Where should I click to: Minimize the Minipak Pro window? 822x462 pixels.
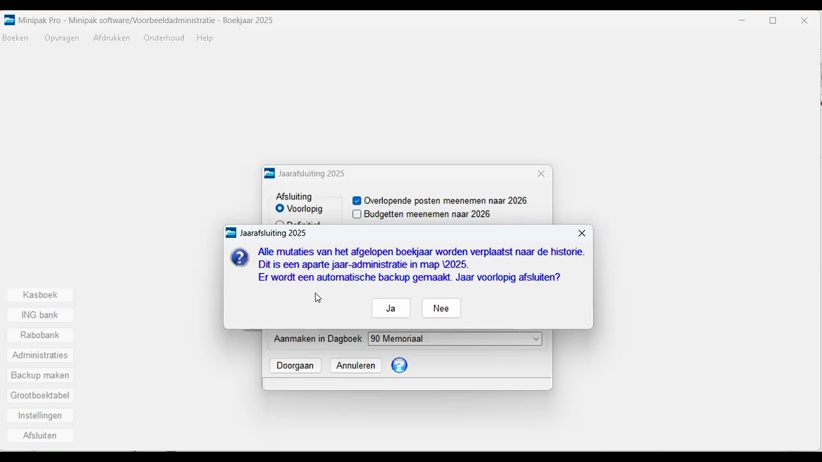pyautogui.click(x=742, y=21)
